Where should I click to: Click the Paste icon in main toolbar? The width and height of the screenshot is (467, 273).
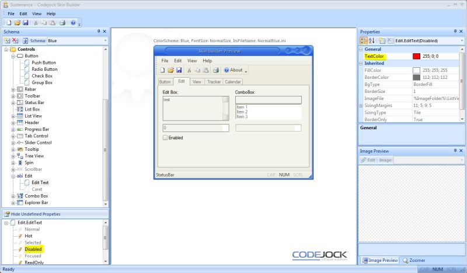point(53,23)
